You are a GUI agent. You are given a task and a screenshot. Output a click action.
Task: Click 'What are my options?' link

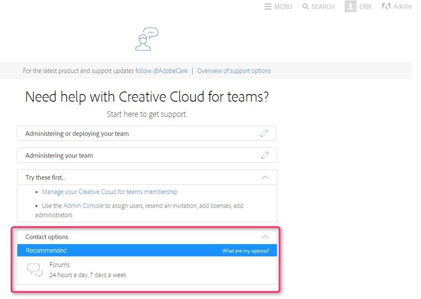coord(246,251)
